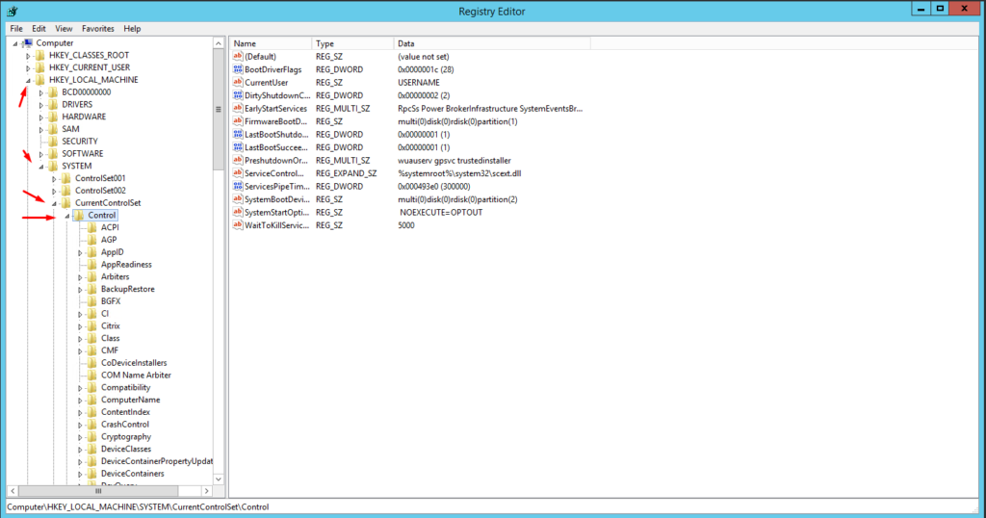Image resolution: width=986 pixels, height=518 pixels.
Task: Click the SOFTWARE folder icon
Action: point(54,153)
